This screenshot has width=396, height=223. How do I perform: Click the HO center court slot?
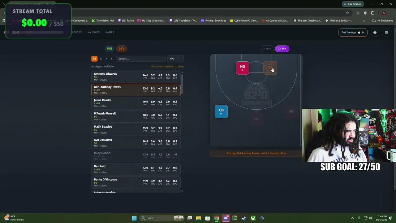[243, 68]
